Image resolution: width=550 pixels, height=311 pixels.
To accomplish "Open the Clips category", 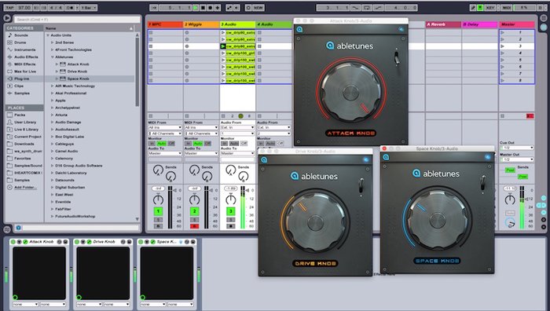I will 19,86.
